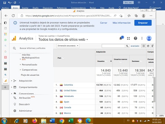The height and width of the screenshot is (124, 165).
Task: Click the Empezar button in the banner
Action: coord(143,23)
